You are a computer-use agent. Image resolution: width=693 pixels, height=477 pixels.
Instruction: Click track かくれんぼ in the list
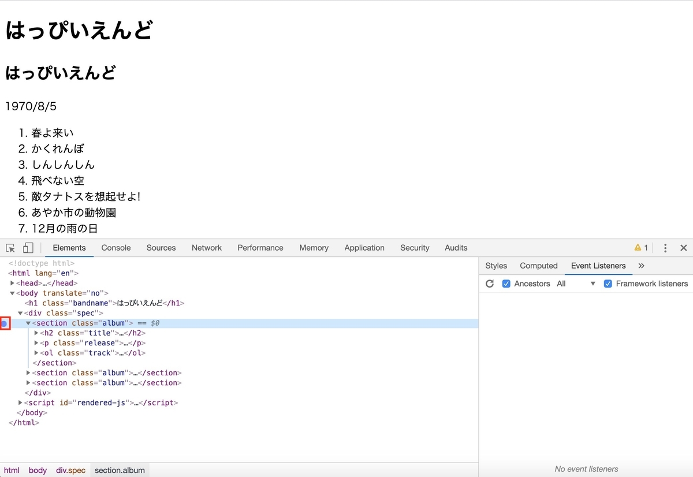click(x=58, y=148)
